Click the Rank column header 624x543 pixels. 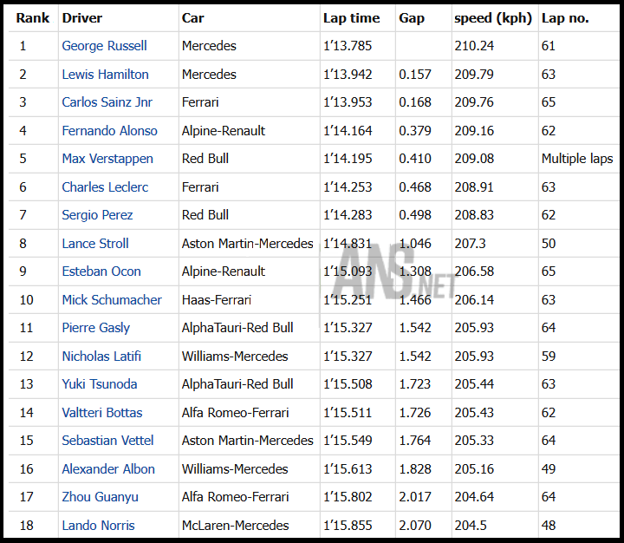[33, 18]
